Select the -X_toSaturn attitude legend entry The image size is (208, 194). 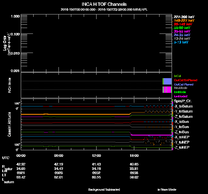(x=183, y=106)
